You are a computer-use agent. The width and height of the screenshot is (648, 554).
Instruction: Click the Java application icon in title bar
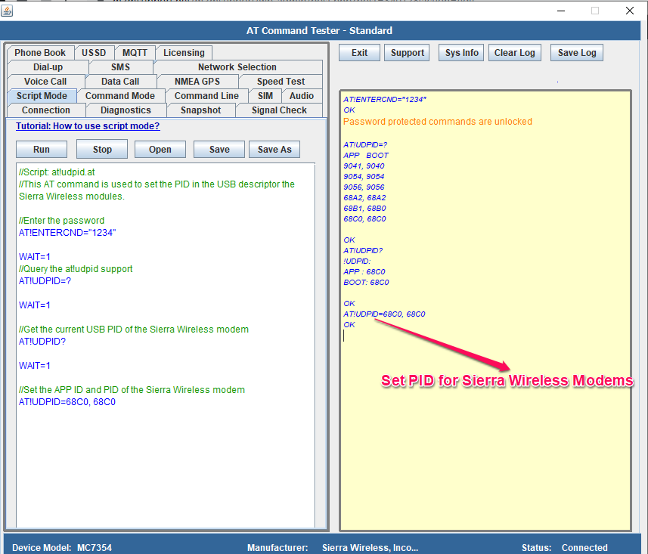click(x=7, y=11)
